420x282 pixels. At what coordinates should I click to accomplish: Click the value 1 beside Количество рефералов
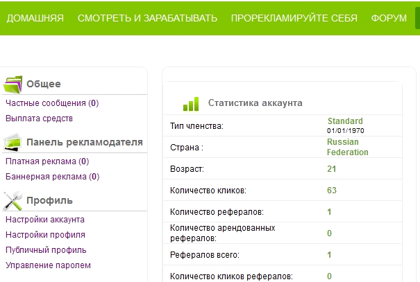(x=330, y=212)
